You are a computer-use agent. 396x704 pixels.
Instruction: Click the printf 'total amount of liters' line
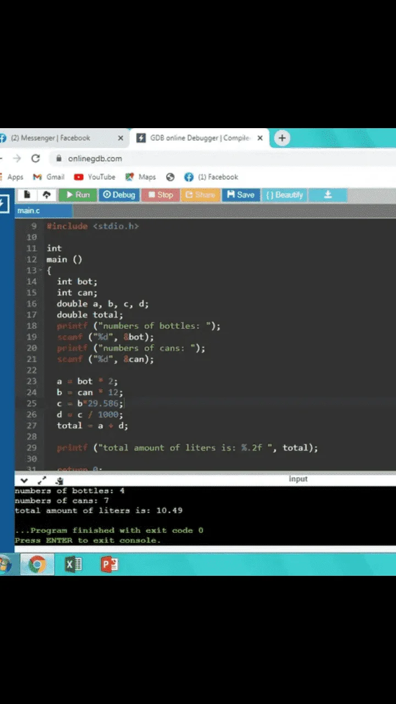pos(188,448)
